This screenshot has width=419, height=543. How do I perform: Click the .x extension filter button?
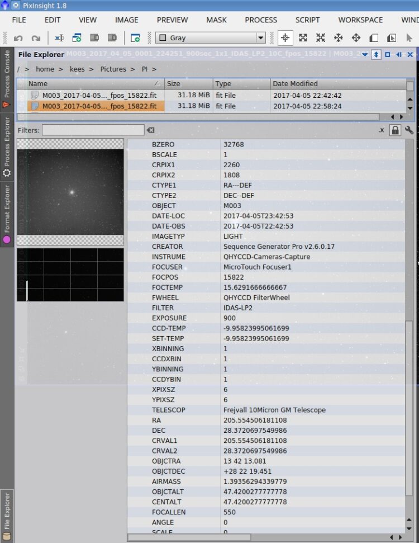click(381, 130)
